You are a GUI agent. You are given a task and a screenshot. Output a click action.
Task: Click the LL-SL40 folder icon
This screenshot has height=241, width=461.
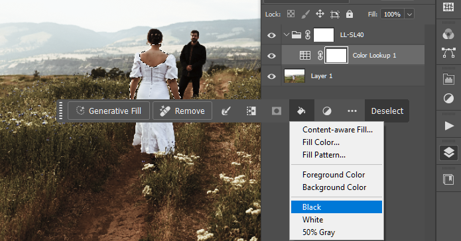point(296,35)
